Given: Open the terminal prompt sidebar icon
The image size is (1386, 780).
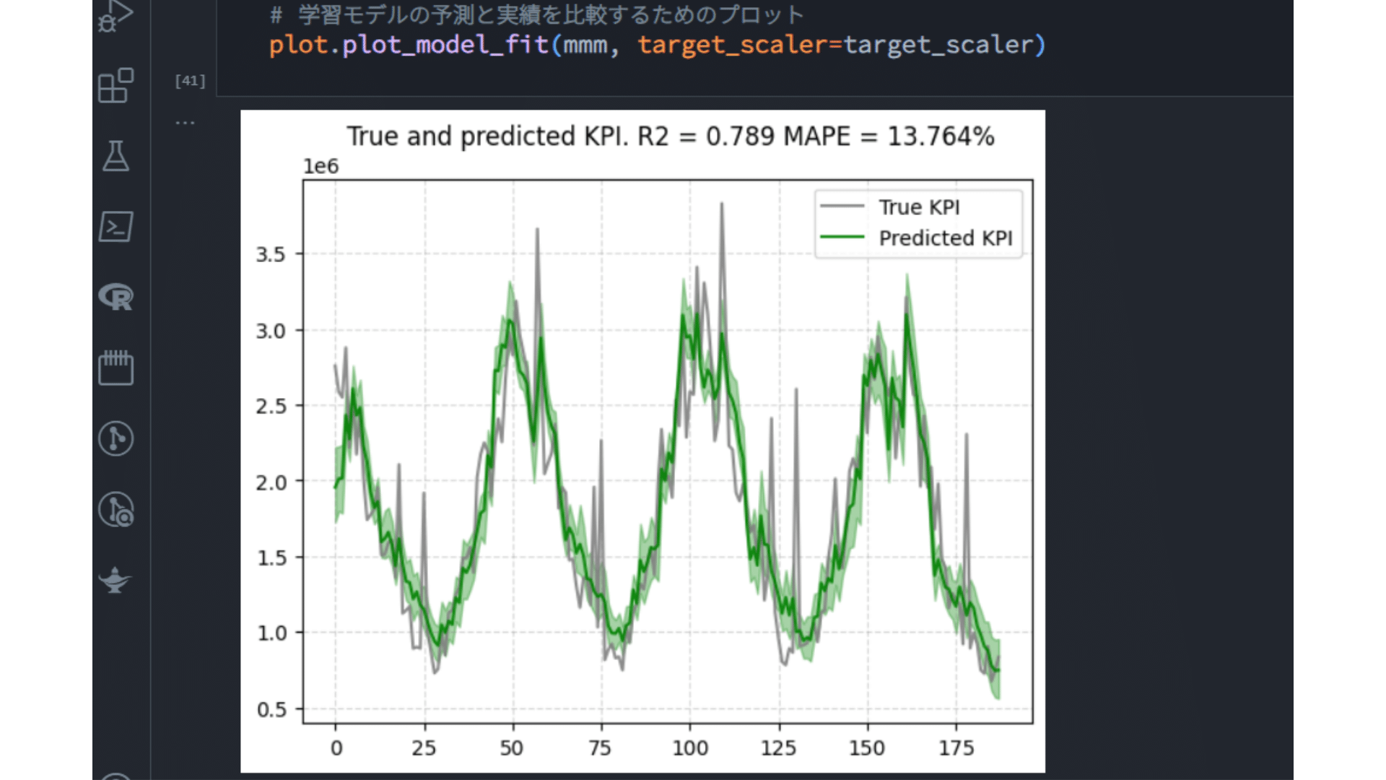Looking at the screenshot, I should [115, 227].
